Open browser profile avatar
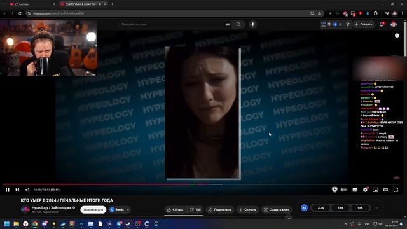 (x=394, y=13)
